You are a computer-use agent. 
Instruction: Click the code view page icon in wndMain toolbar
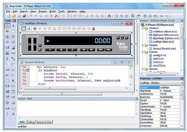29,29
